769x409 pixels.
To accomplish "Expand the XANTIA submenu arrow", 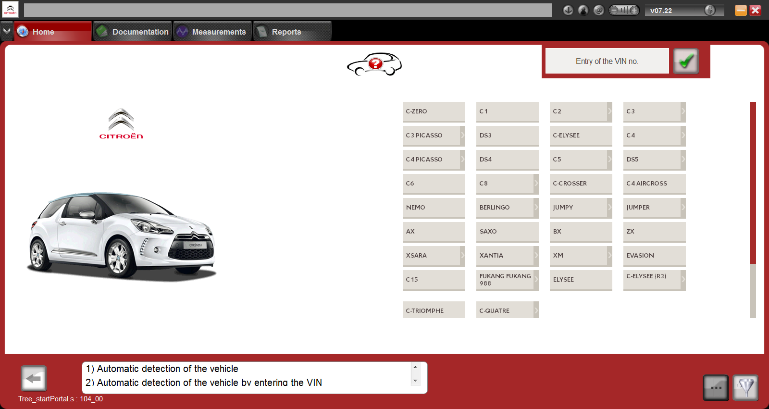I will pyautogui.click(x=536, y=256).
